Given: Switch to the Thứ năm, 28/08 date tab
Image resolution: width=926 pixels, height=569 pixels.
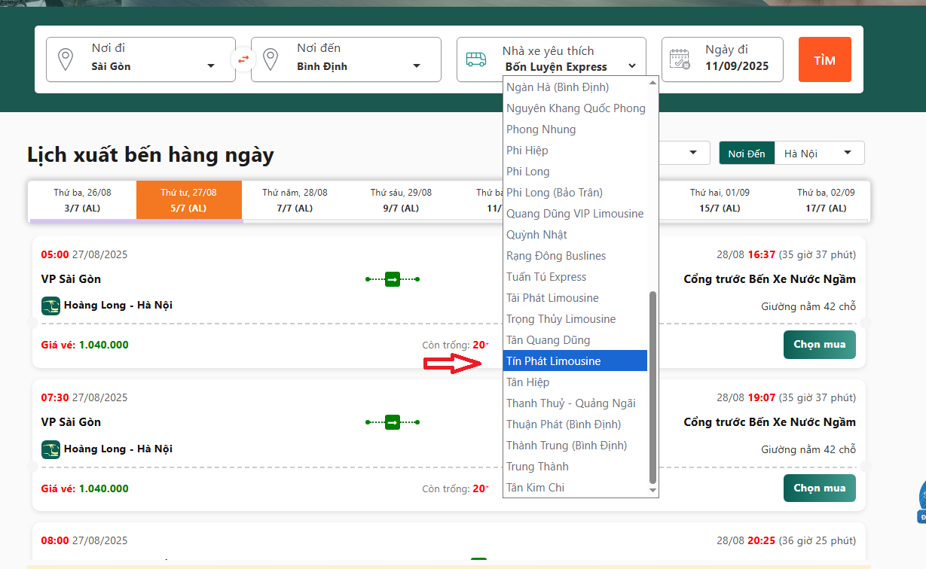Looking at the screenshot, I should coord(295,200).
